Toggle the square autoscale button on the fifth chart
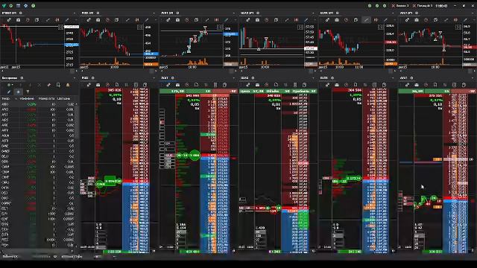 380,28
